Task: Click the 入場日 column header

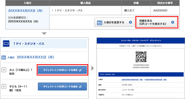Action: (x=28, y=3)
